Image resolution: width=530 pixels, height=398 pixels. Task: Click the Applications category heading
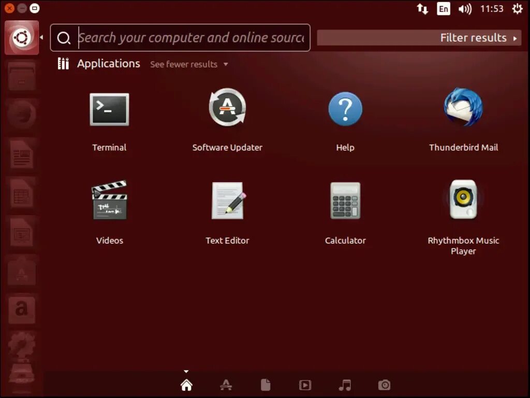pos(109,64)
